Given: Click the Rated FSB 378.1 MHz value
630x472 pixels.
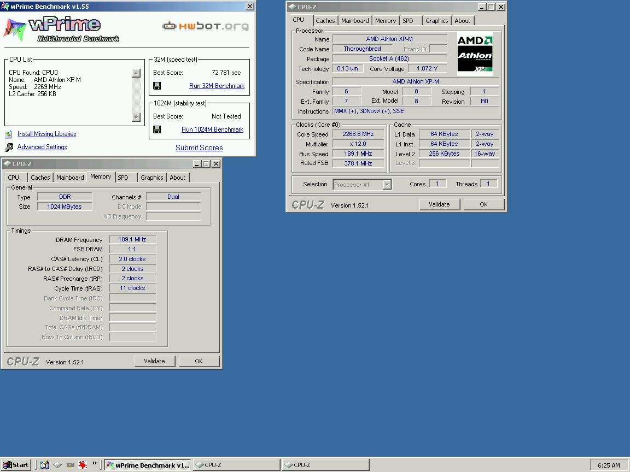Looking at the screenshot, I should click(x=358, y=163).
